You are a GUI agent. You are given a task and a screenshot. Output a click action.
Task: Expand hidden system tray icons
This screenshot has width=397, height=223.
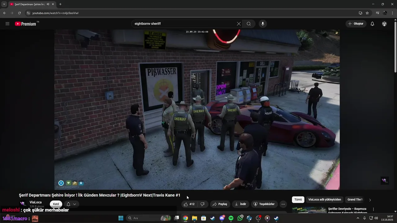pos(358,218)
